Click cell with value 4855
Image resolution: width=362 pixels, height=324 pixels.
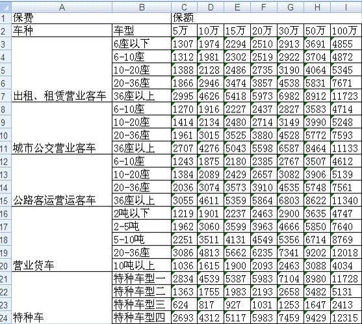click(346, 44)
